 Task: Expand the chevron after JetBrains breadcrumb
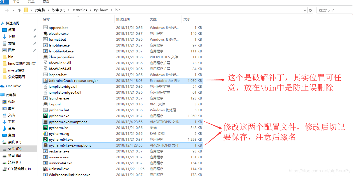[90, 10]
